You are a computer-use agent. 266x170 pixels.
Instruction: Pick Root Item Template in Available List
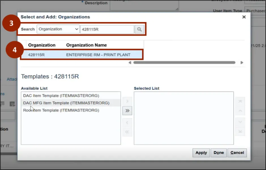pos(61,110)
